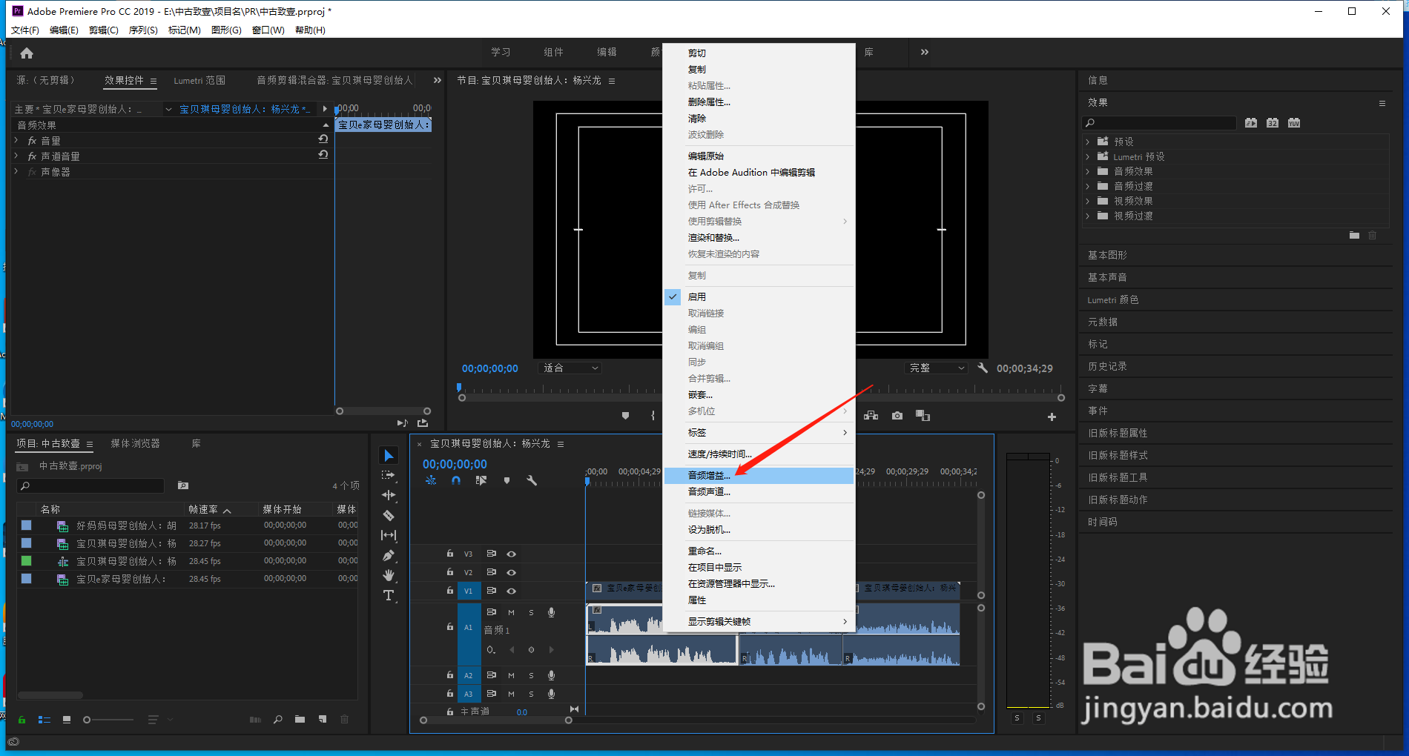Hide track V3 with eye icon

coord(511,554)
